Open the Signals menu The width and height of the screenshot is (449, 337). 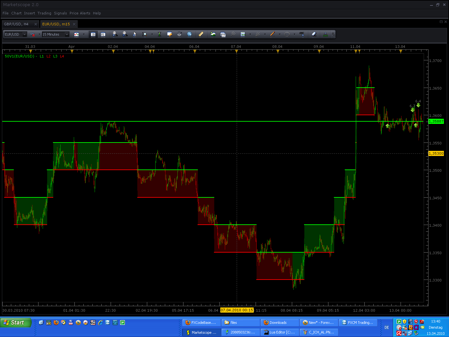[60, 13]
